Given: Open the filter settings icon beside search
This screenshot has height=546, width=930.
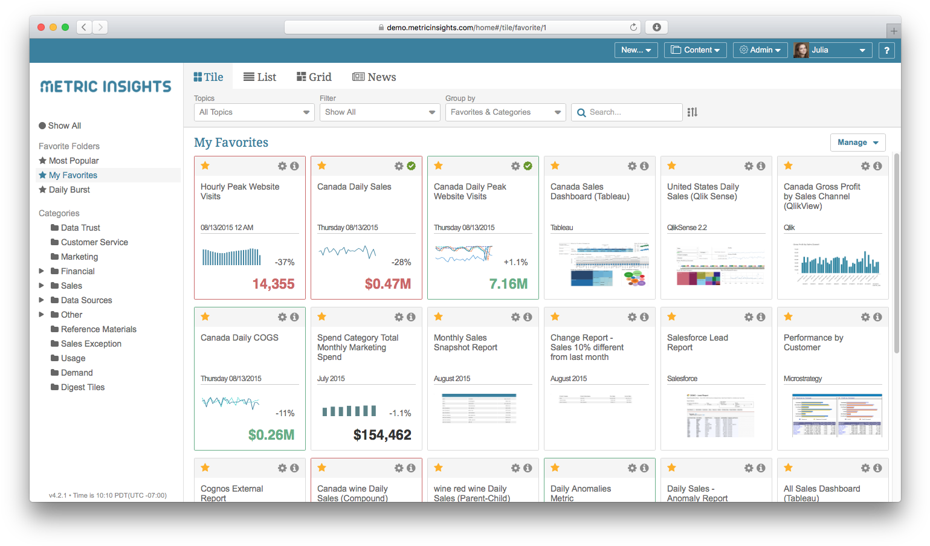Looking at the screenshot, I should pyautogui.click(x=693, y=112).
